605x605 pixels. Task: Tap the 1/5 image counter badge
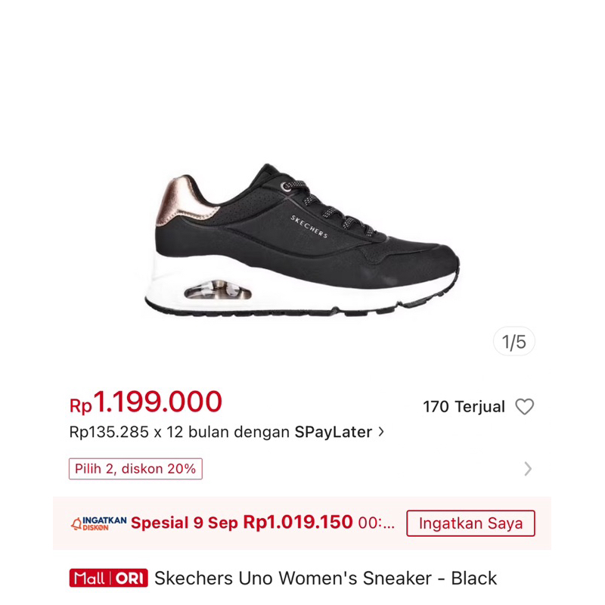514,342
